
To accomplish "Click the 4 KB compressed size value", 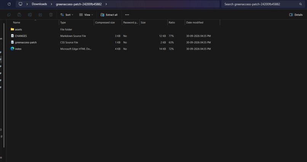I will coord(118,49).
